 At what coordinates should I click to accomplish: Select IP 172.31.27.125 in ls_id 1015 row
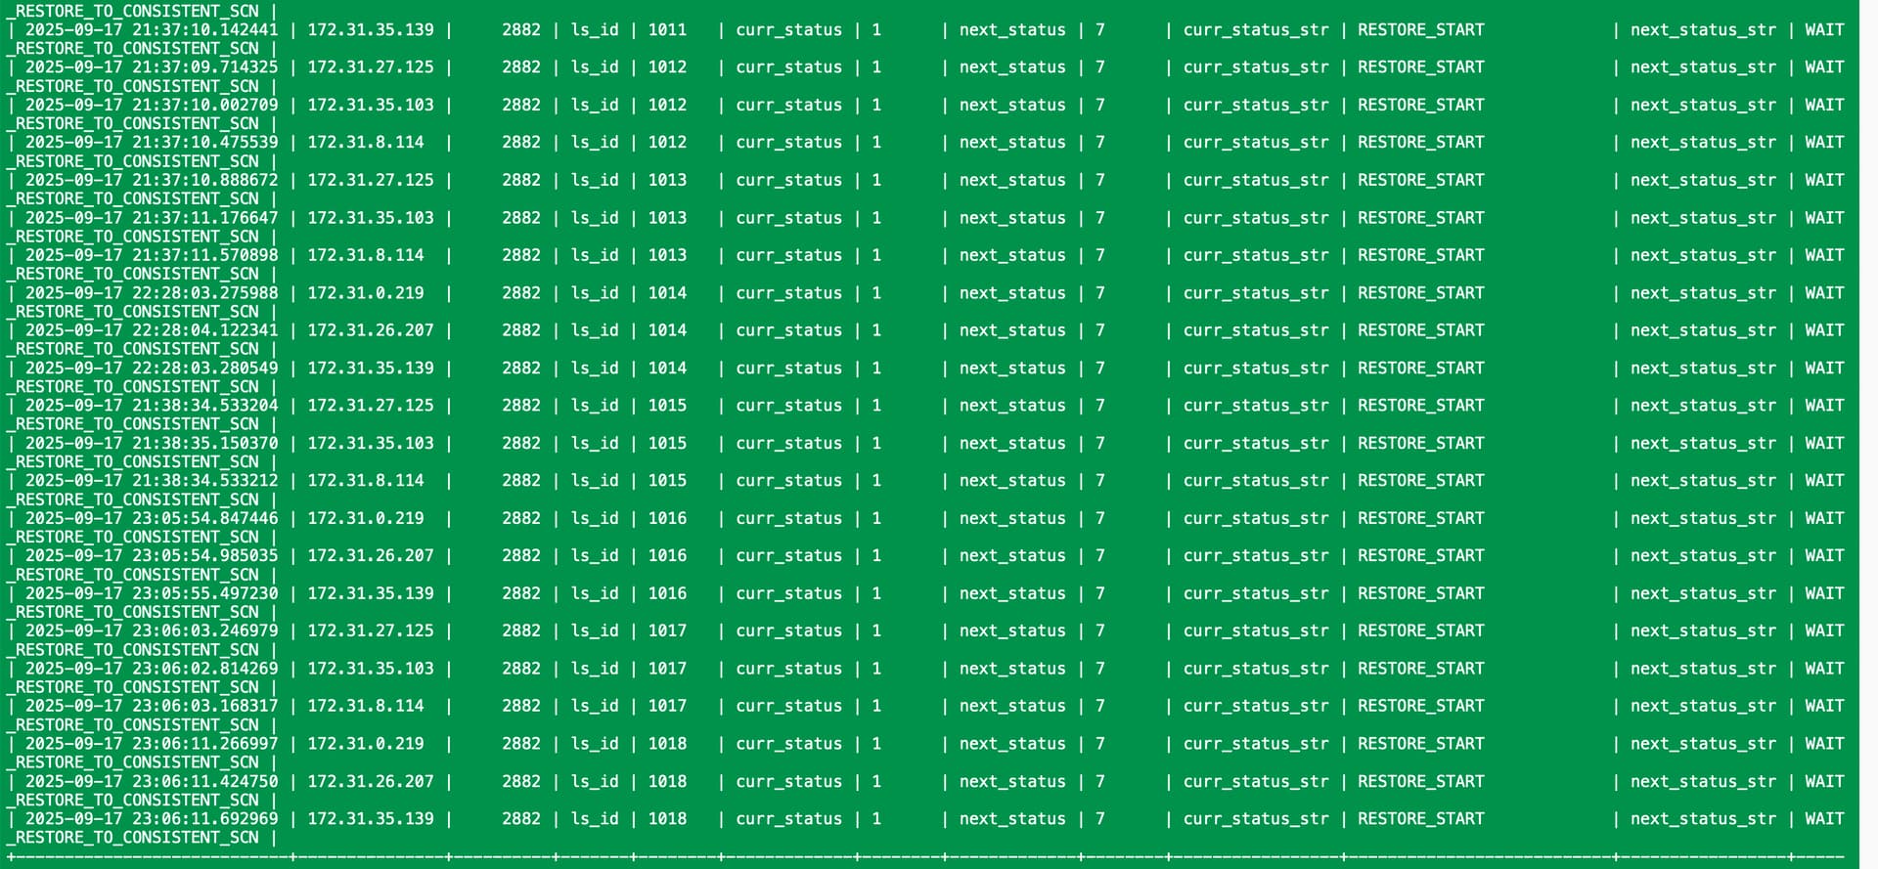click(x=371, y=406)
